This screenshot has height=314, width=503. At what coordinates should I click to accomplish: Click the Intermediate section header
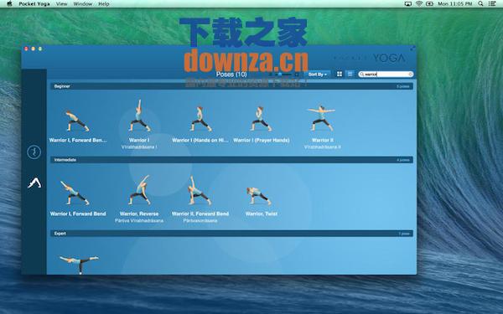click(231, 160)
